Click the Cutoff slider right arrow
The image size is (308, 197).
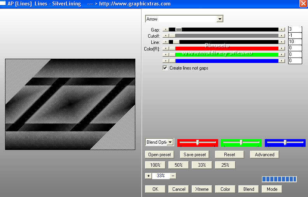point(282,36)
